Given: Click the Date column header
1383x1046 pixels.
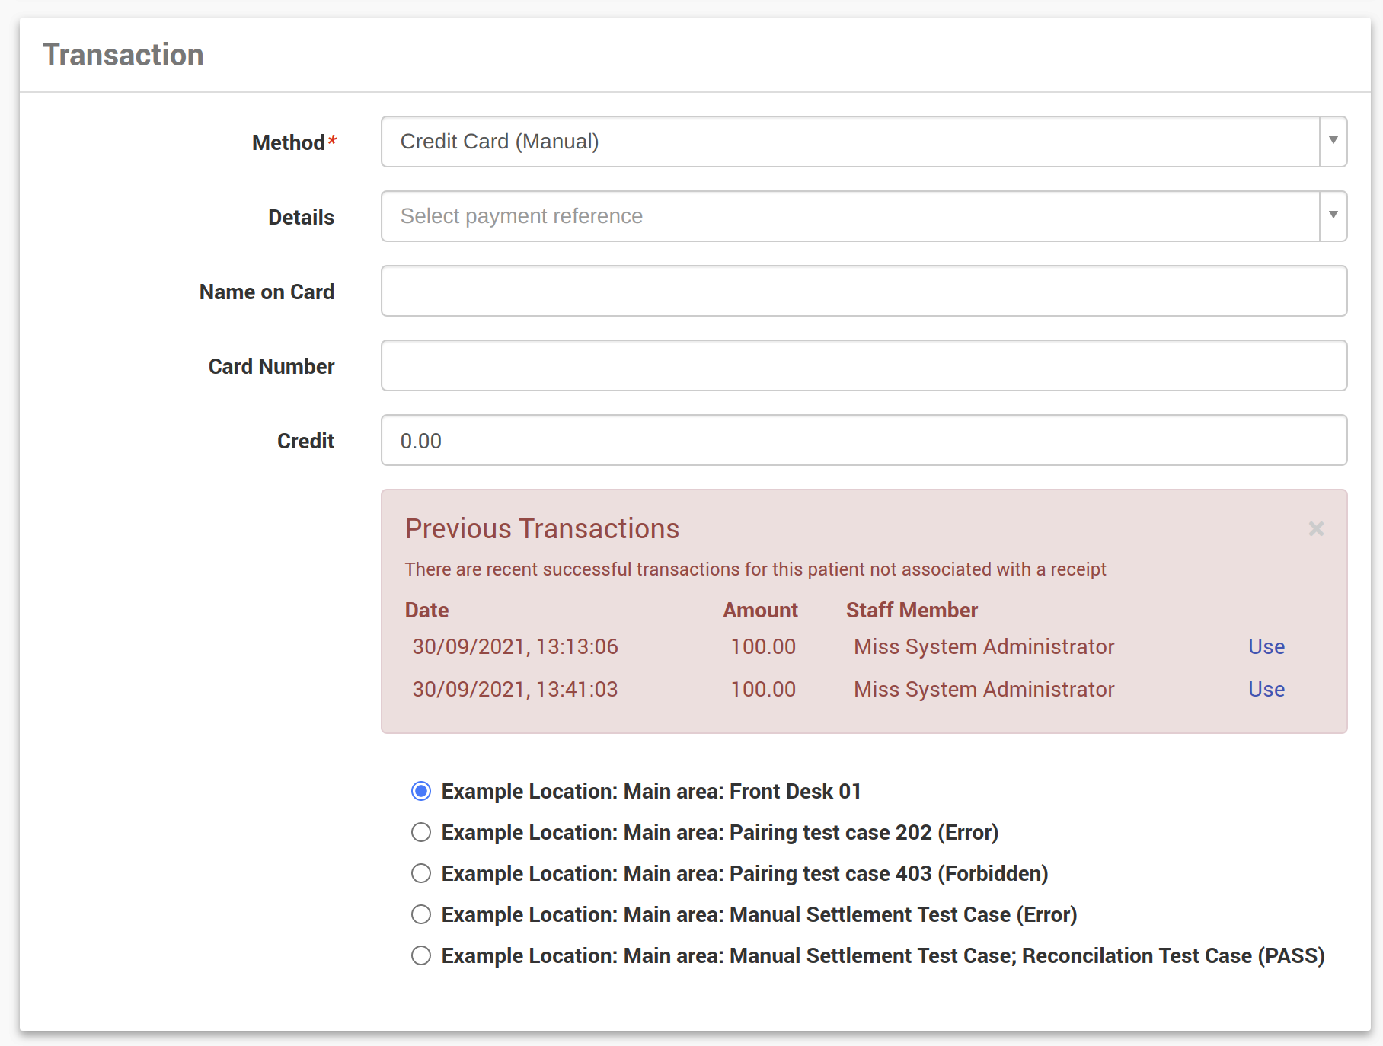Looking at the screenshot, I should (426, 610).
